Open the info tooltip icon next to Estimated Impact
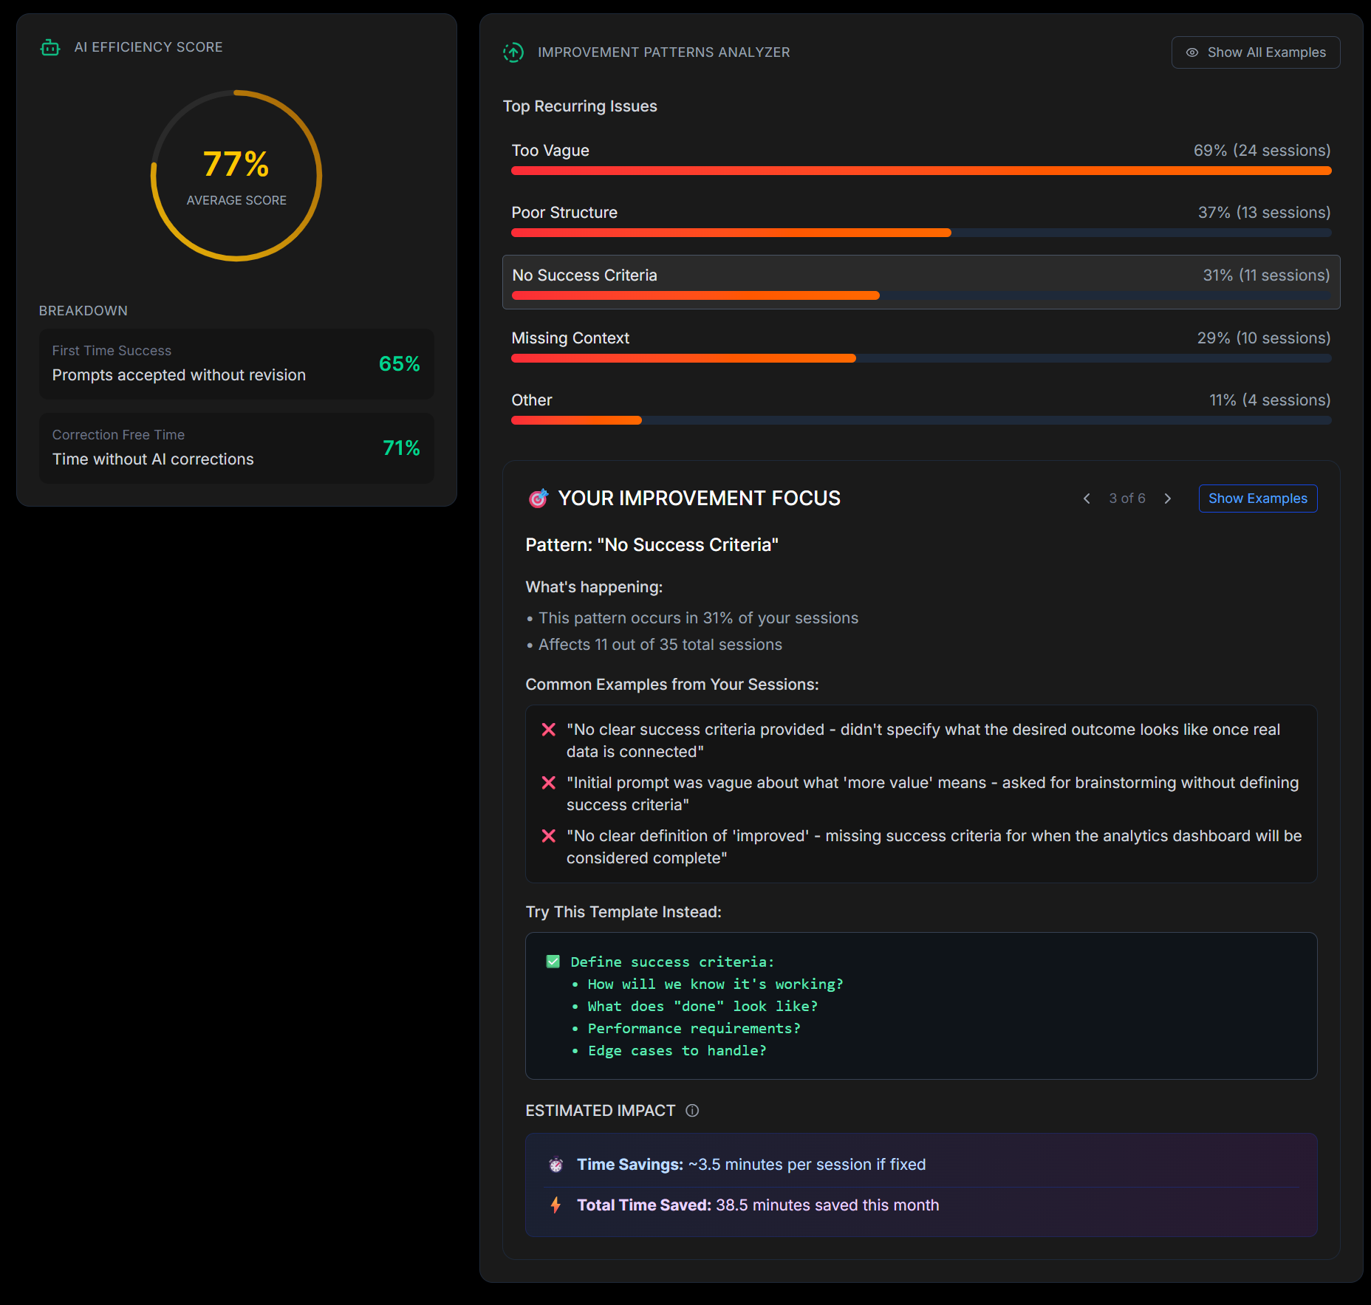 click(692, 1110)
